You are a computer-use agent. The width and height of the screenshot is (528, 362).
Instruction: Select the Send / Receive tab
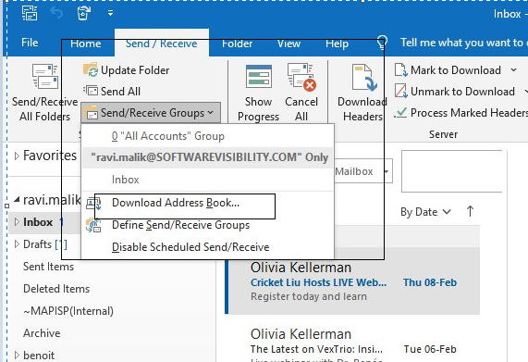pyautogui.click(x=162, y=44)
